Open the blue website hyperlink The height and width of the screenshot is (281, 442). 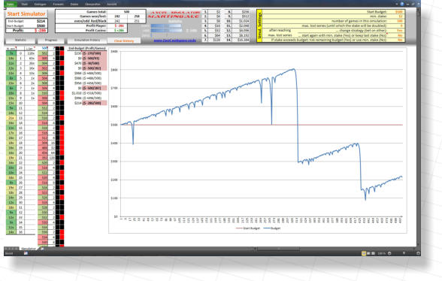(174, 41)
